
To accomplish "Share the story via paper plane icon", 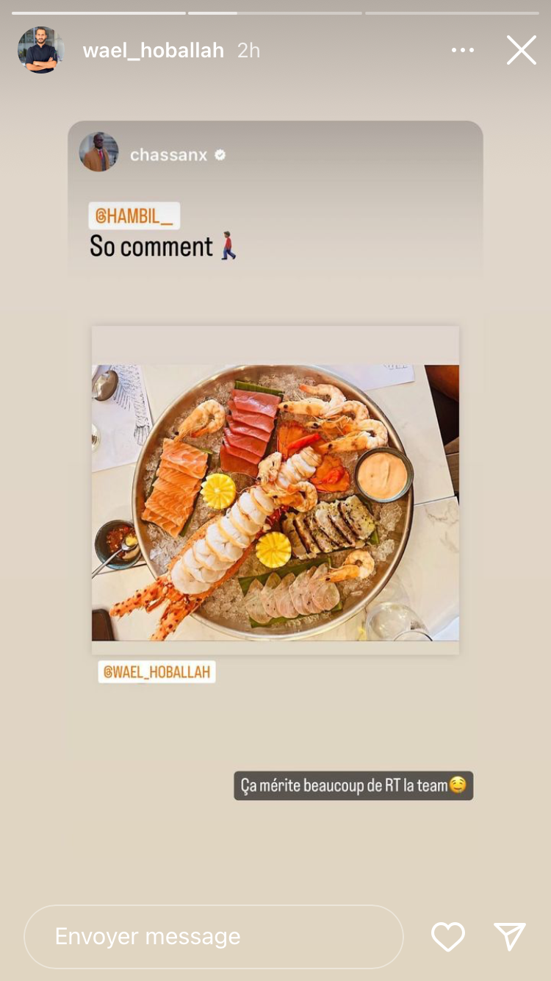I will pos(510,936).
